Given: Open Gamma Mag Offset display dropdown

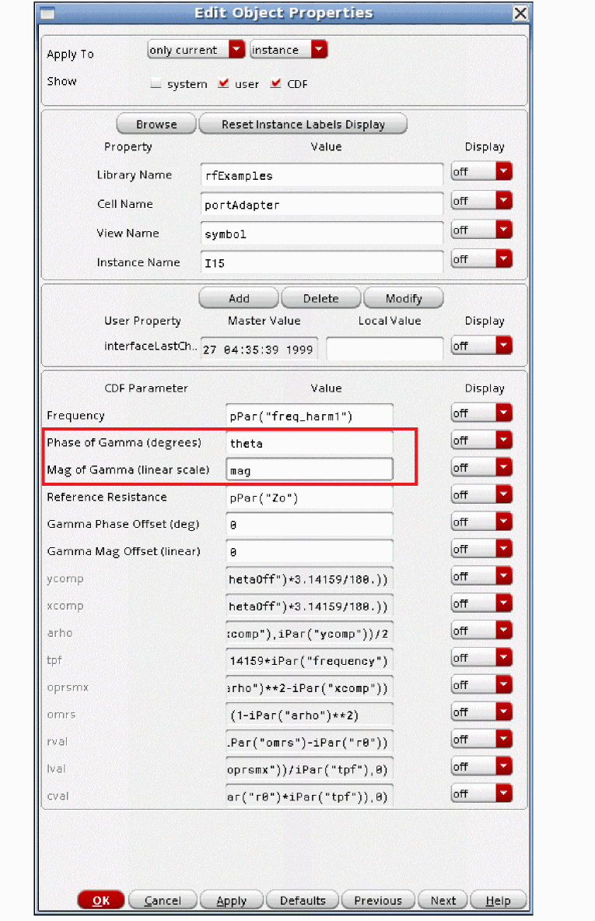Looking at the screenshot, I should [x=481, y=549].
